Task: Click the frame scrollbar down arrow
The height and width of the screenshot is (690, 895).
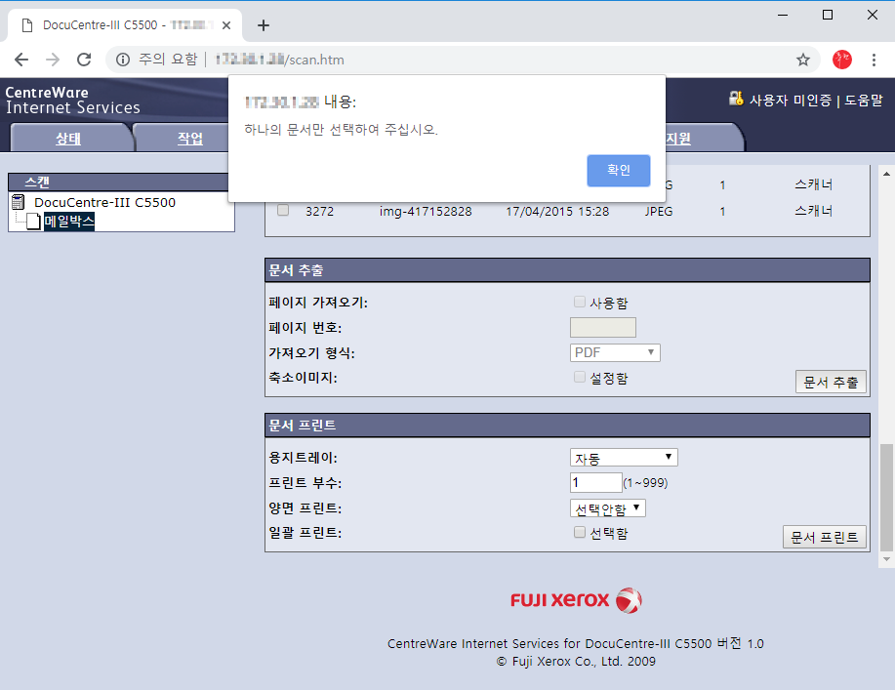Action: (x=886, y=559)
